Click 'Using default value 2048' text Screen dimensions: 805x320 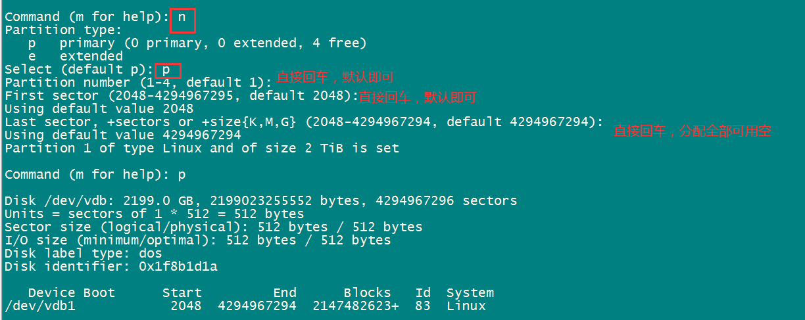click(x=99, y=109)
